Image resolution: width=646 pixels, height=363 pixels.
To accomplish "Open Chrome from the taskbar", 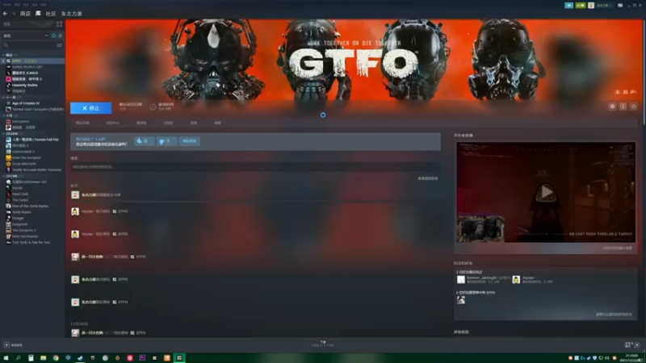I will [56, 358].
